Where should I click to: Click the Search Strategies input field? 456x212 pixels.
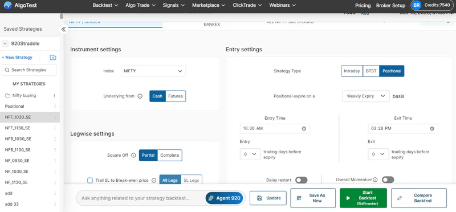tap(29, 70)
